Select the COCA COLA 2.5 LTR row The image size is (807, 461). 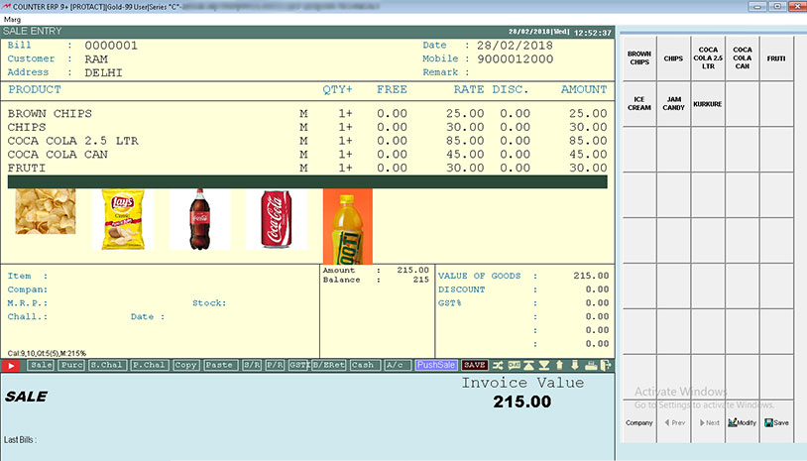(307, 141)
